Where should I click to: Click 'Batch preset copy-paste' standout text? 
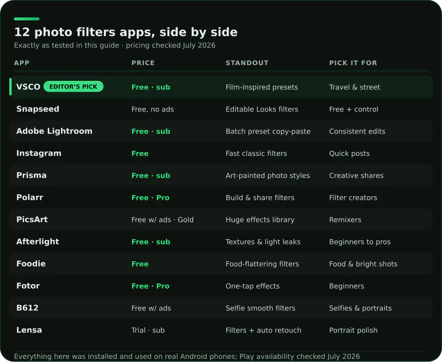[x=268, y=131]
